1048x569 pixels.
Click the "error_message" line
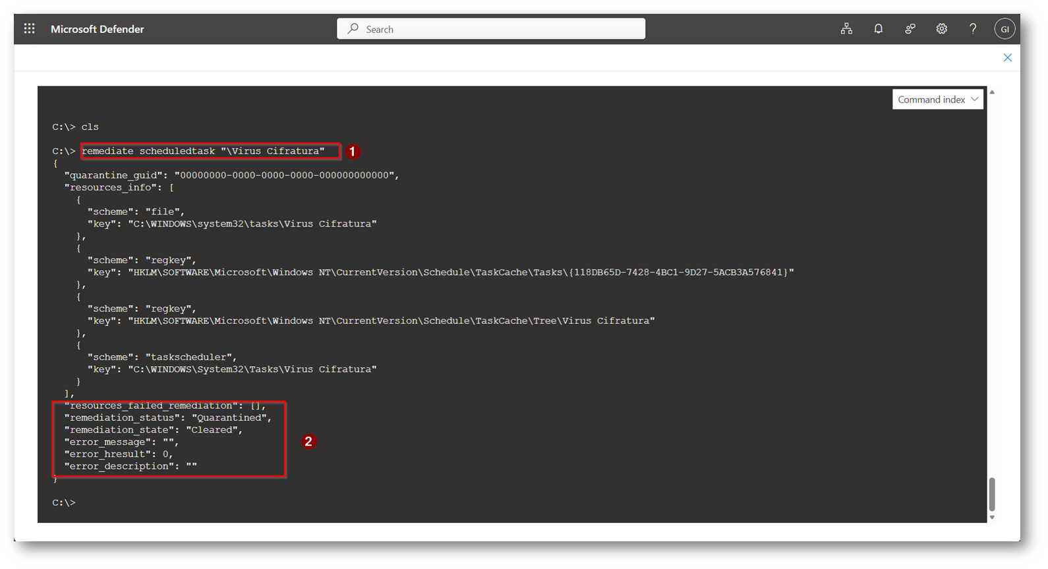[121, 443]
